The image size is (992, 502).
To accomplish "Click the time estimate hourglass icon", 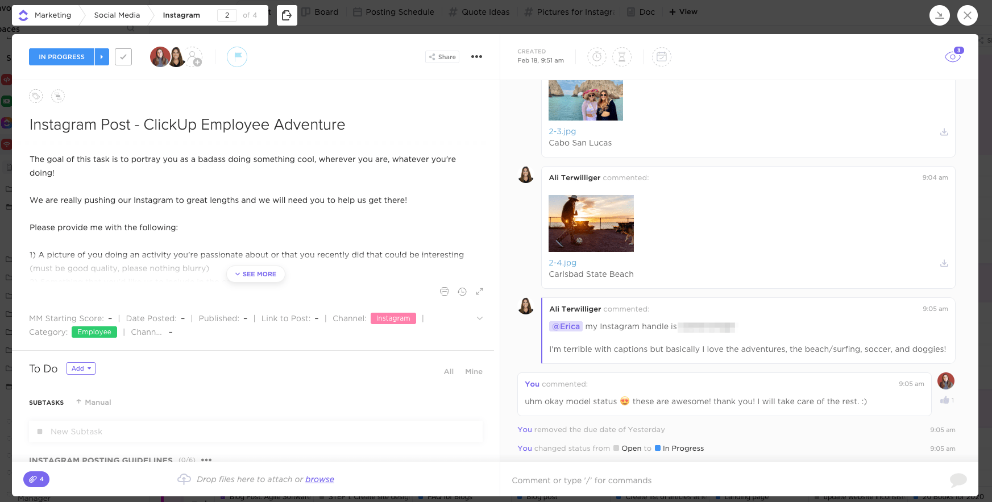I will 622,57.
